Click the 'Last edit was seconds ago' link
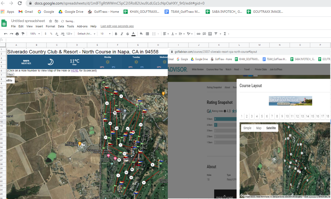This screenshot has width=331, height=199. (117, 26)
